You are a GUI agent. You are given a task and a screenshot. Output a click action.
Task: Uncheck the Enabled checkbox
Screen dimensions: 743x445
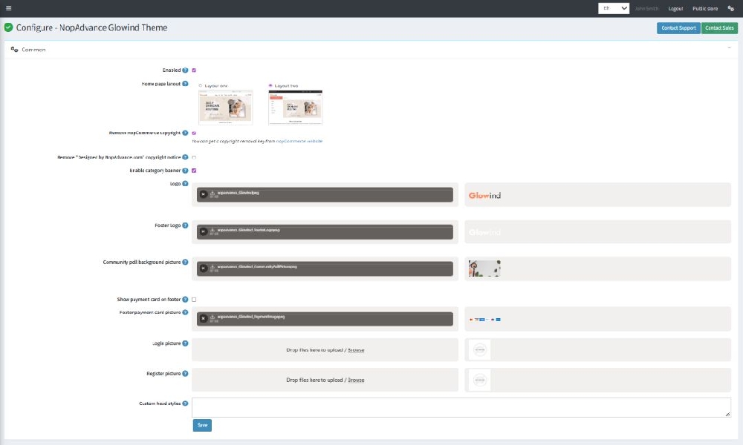(x=193, y=69)
